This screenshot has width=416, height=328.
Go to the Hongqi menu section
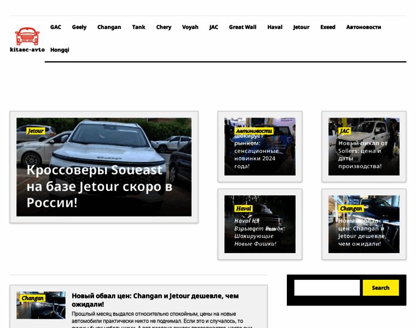tap(60, 50)
